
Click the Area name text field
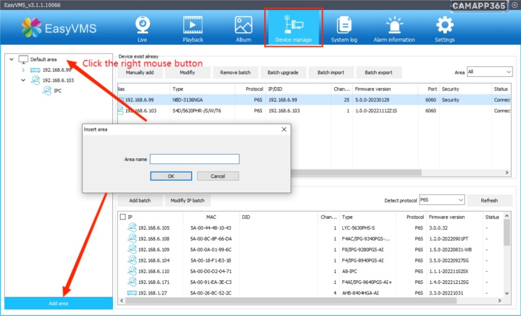(194, 159)
